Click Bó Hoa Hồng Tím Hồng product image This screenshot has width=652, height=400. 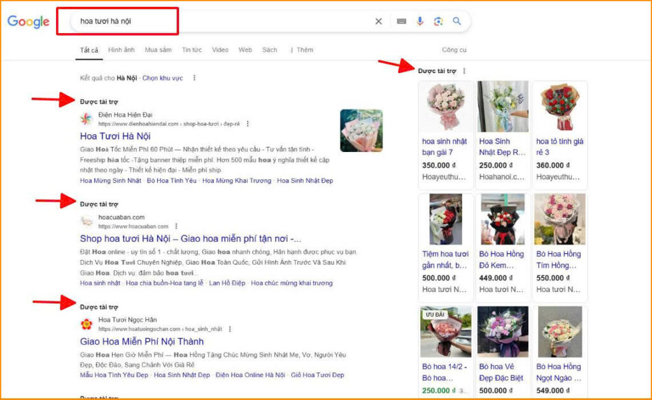pyautogui.click(x=560, y=219)
